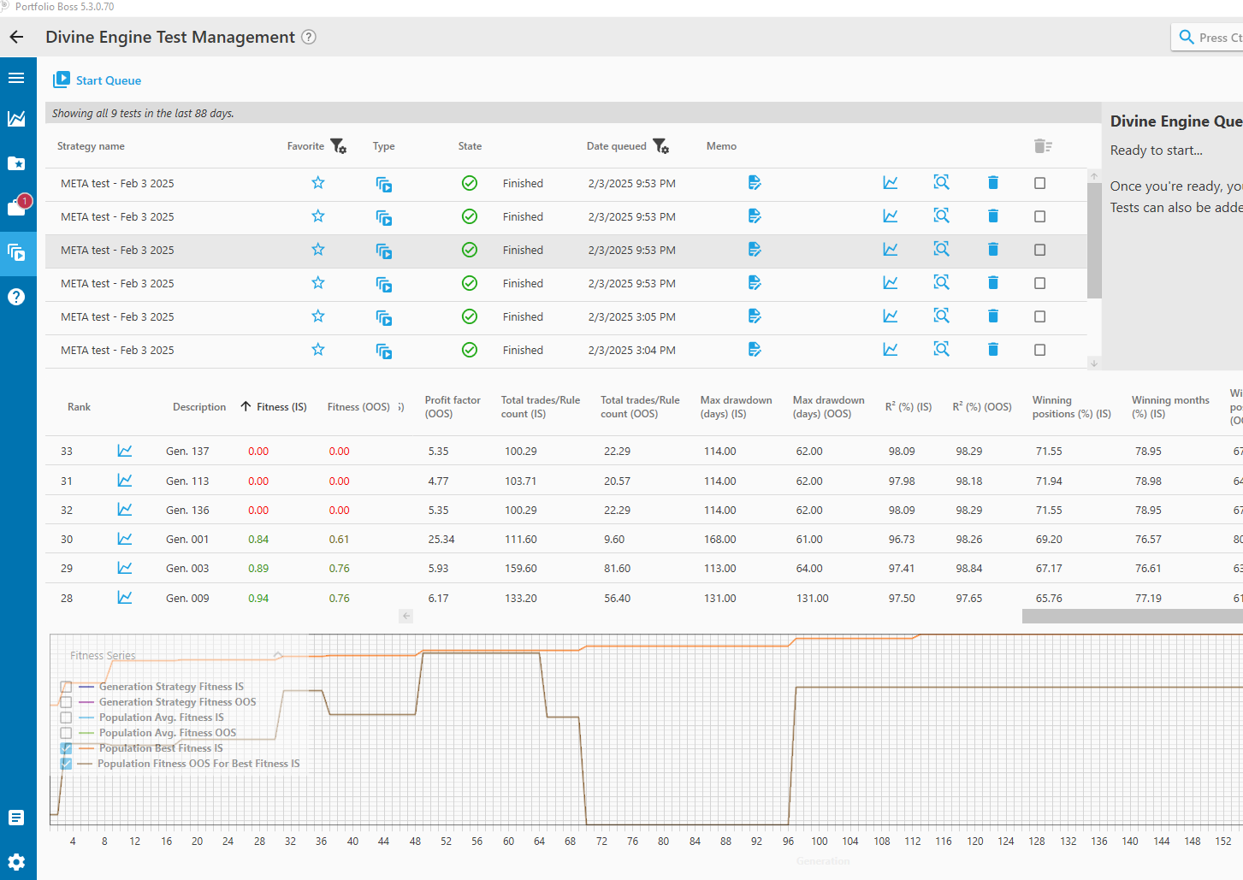Sort by the Fitness (OOS) column
1243x880 pixels.
(358, 407)
